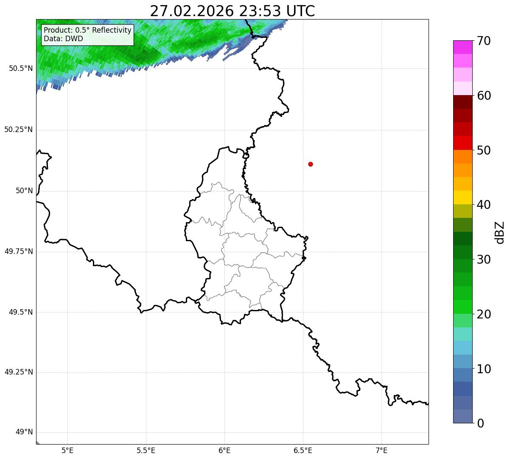Click the bright green colorbar segment above 20

click(462, 307)
